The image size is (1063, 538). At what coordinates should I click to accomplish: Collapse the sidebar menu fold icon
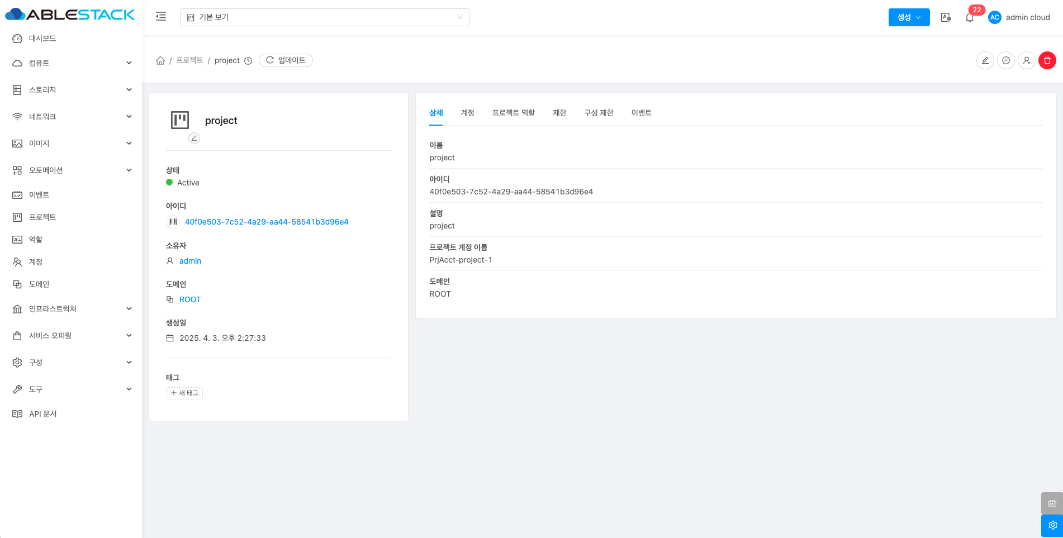(161, 17)
